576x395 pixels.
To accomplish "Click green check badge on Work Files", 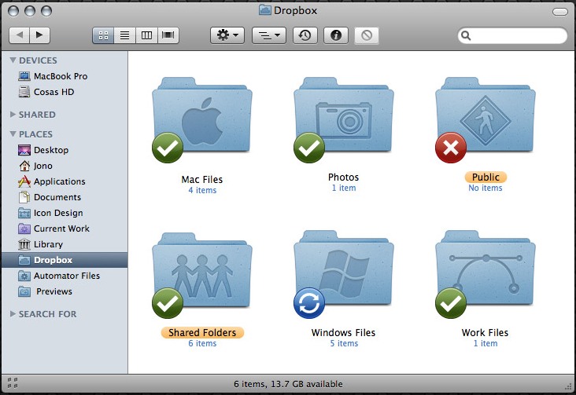I will [x=451, y=303].
